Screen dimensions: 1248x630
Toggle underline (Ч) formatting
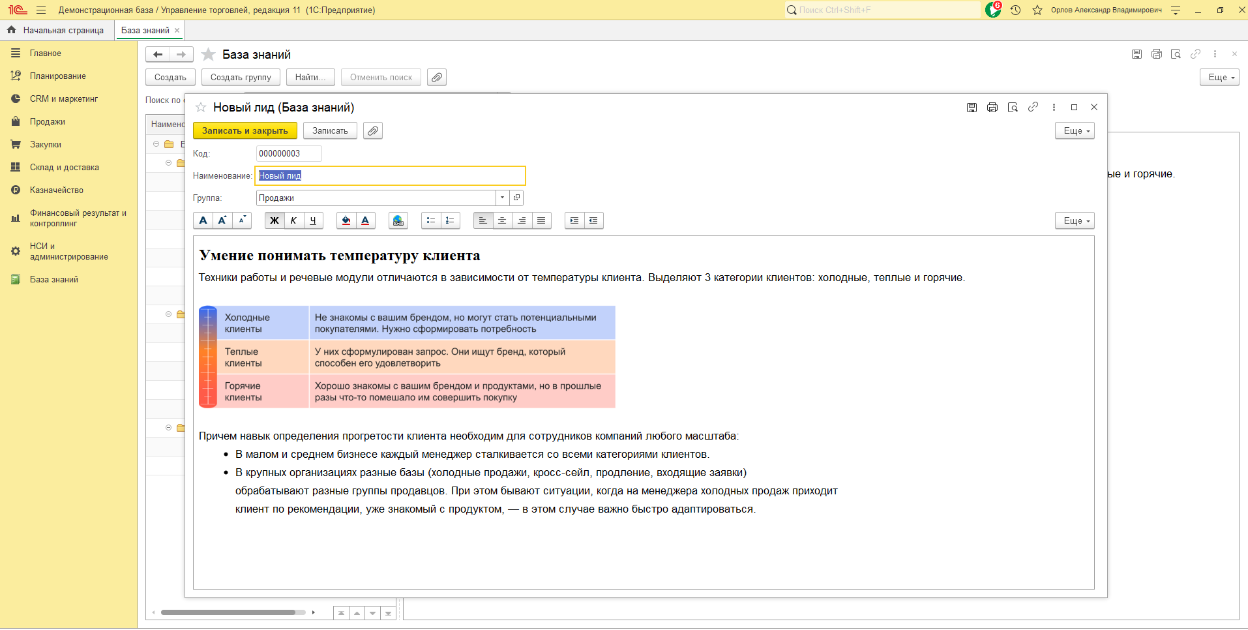(314, 220)
